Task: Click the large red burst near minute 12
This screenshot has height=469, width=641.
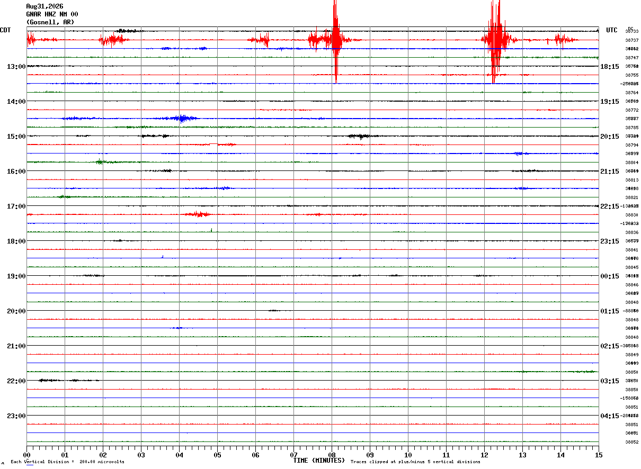Action: point(496,40)
